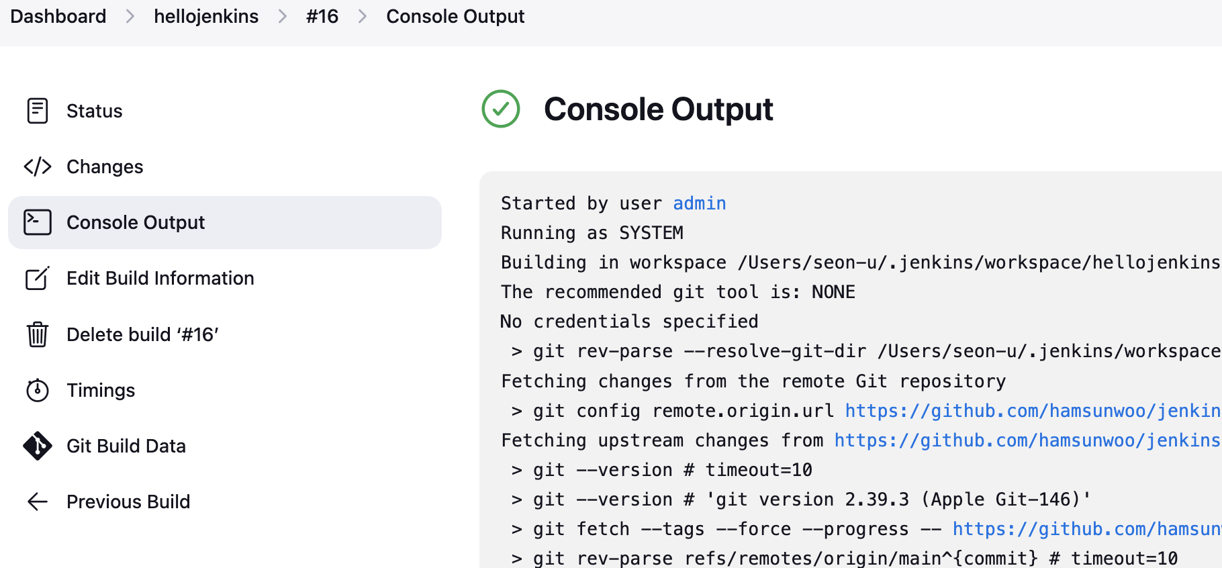Click the 'git version 2.39.3 (Apple Git-146)' line
Image resolution: width=1222 pixels, height=568 pixels.
(x=801, y=500)
